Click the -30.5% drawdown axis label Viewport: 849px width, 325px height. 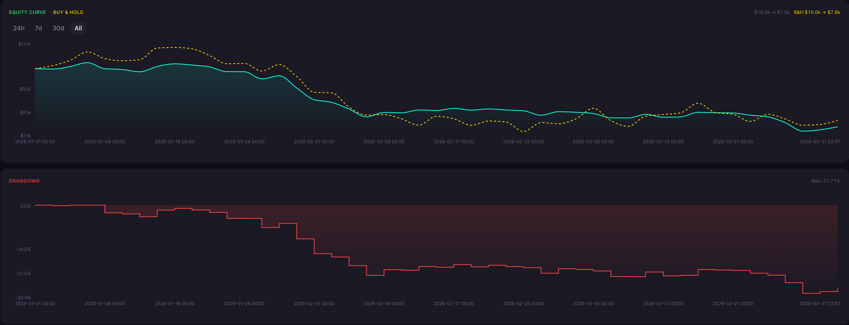pos(23,298)
